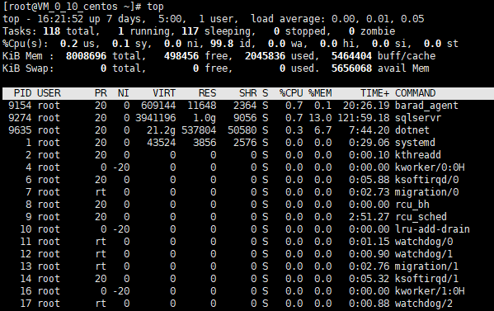Click the shell prompt root@VM_0_10_centos

click(63, 7)
